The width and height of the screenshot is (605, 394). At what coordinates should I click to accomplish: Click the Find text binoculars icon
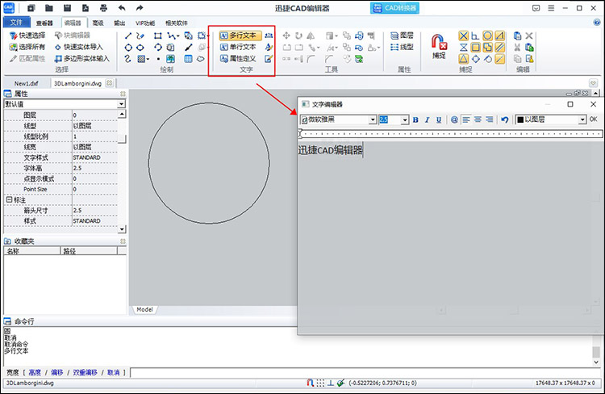coord(269,36)
